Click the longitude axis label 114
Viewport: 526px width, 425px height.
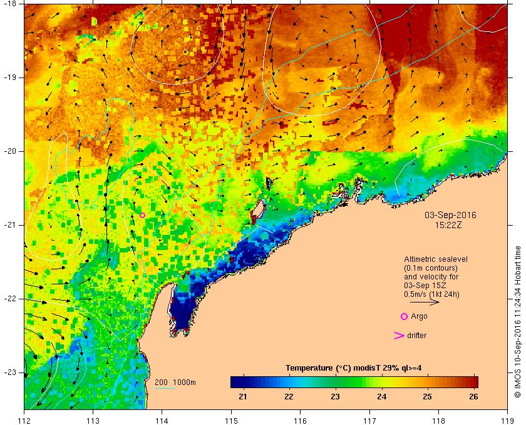tap(162, 420)
